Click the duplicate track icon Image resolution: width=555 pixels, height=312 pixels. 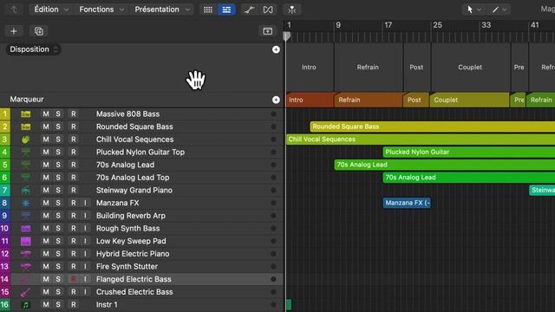pos(38,31)
